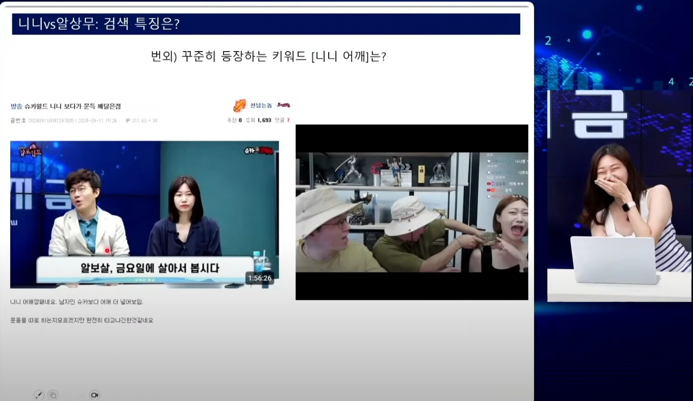The width and height of the screenshot is (693, 401).
Task: Click the slide title 니니vs알상무: 검색 특징은?
Action: pyautogui.click(x=99, y=24)
